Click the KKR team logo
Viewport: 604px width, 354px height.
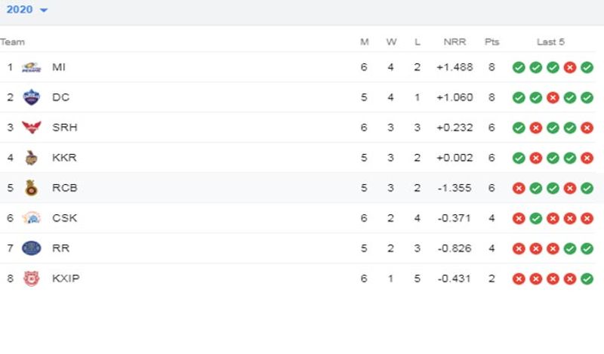[x=31, y=158]
